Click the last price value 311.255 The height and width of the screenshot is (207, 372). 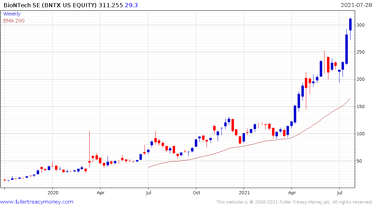110,5
